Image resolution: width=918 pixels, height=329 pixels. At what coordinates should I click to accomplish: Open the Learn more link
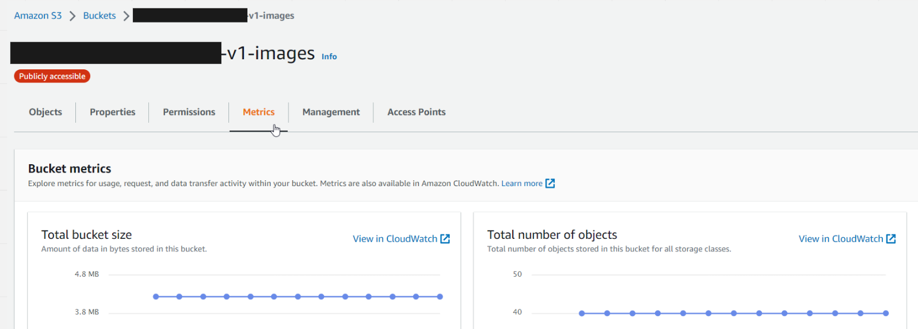pos(522,183)
